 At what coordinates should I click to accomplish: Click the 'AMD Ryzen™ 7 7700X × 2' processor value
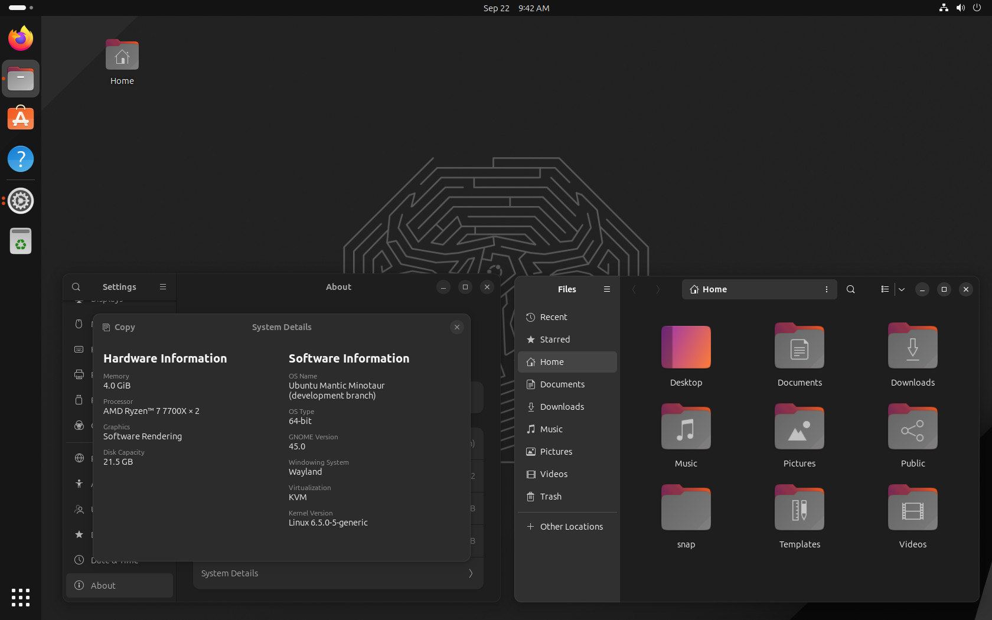click(x=151, y=411)
